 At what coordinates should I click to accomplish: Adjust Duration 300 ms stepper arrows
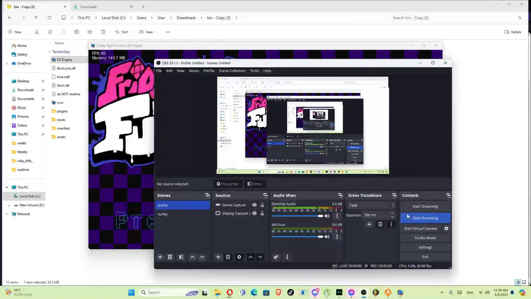pyautogui.click(x=392, y=215)
